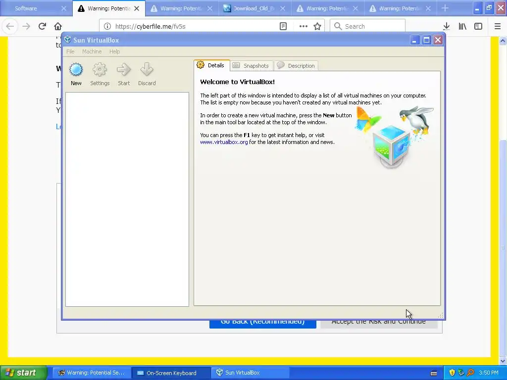Click the Start arrow toolbar icon
507x380 pixels.
click(123, 69)
